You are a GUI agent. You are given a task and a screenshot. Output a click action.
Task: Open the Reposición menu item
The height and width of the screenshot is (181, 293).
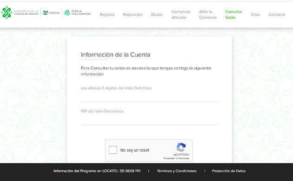(133, 14)
